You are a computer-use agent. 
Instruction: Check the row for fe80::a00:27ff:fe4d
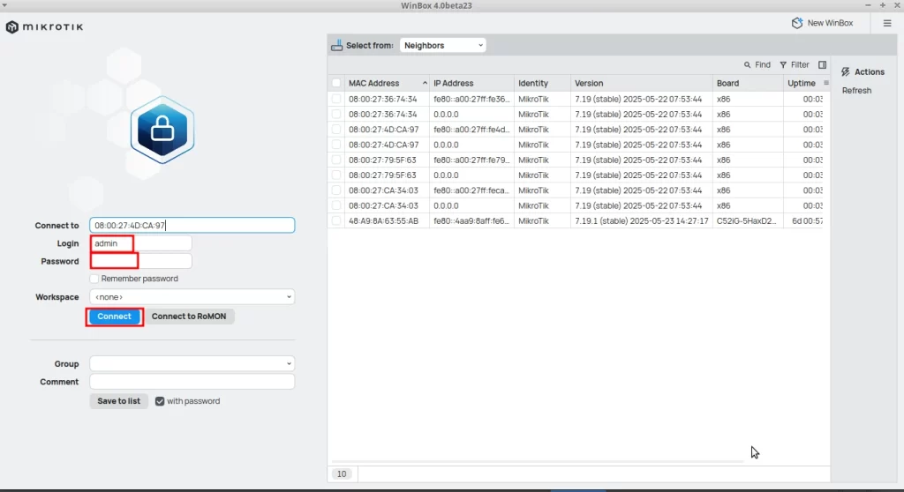pyautogui.click(x=336, y=130)
